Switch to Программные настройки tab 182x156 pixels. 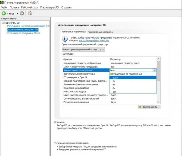coord(100,32)
